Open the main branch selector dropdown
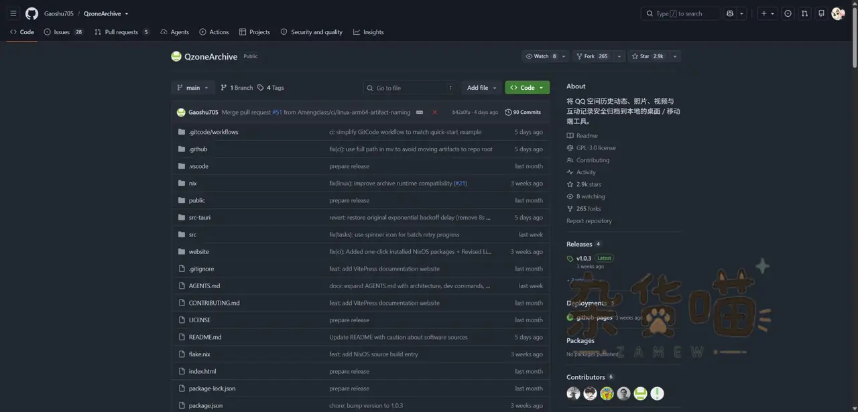 [192, 88]
